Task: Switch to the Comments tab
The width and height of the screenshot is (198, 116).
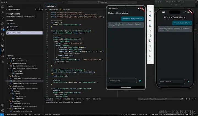Action: (x=97, y=99)
